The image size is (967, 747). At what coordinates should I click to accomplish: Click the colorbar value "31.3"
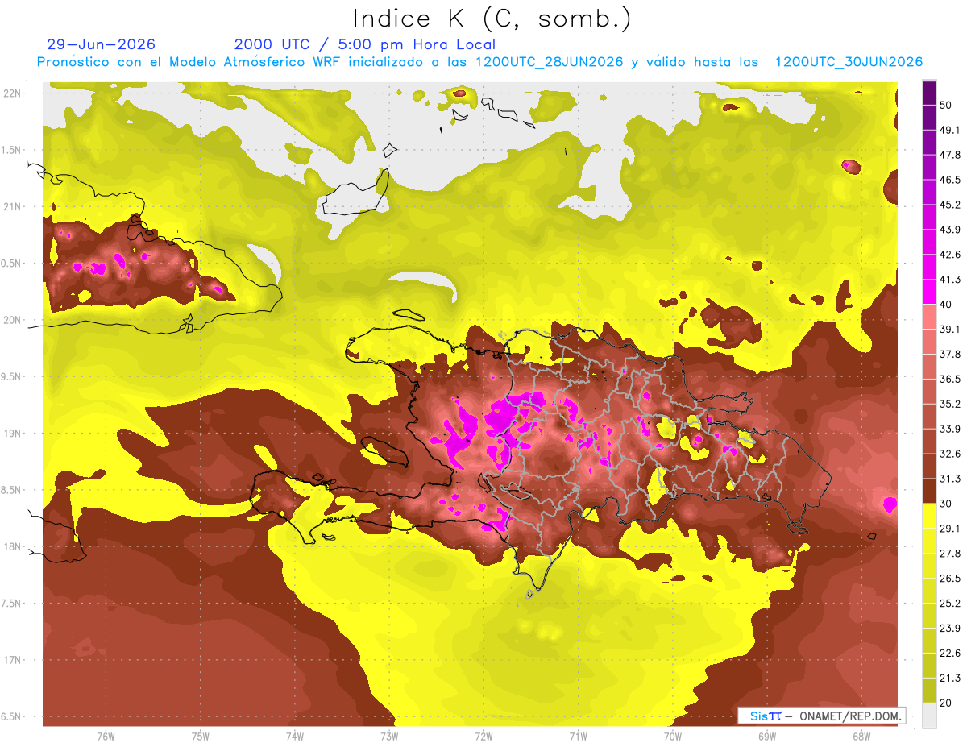pyautogui.click(x=949, y=479)
